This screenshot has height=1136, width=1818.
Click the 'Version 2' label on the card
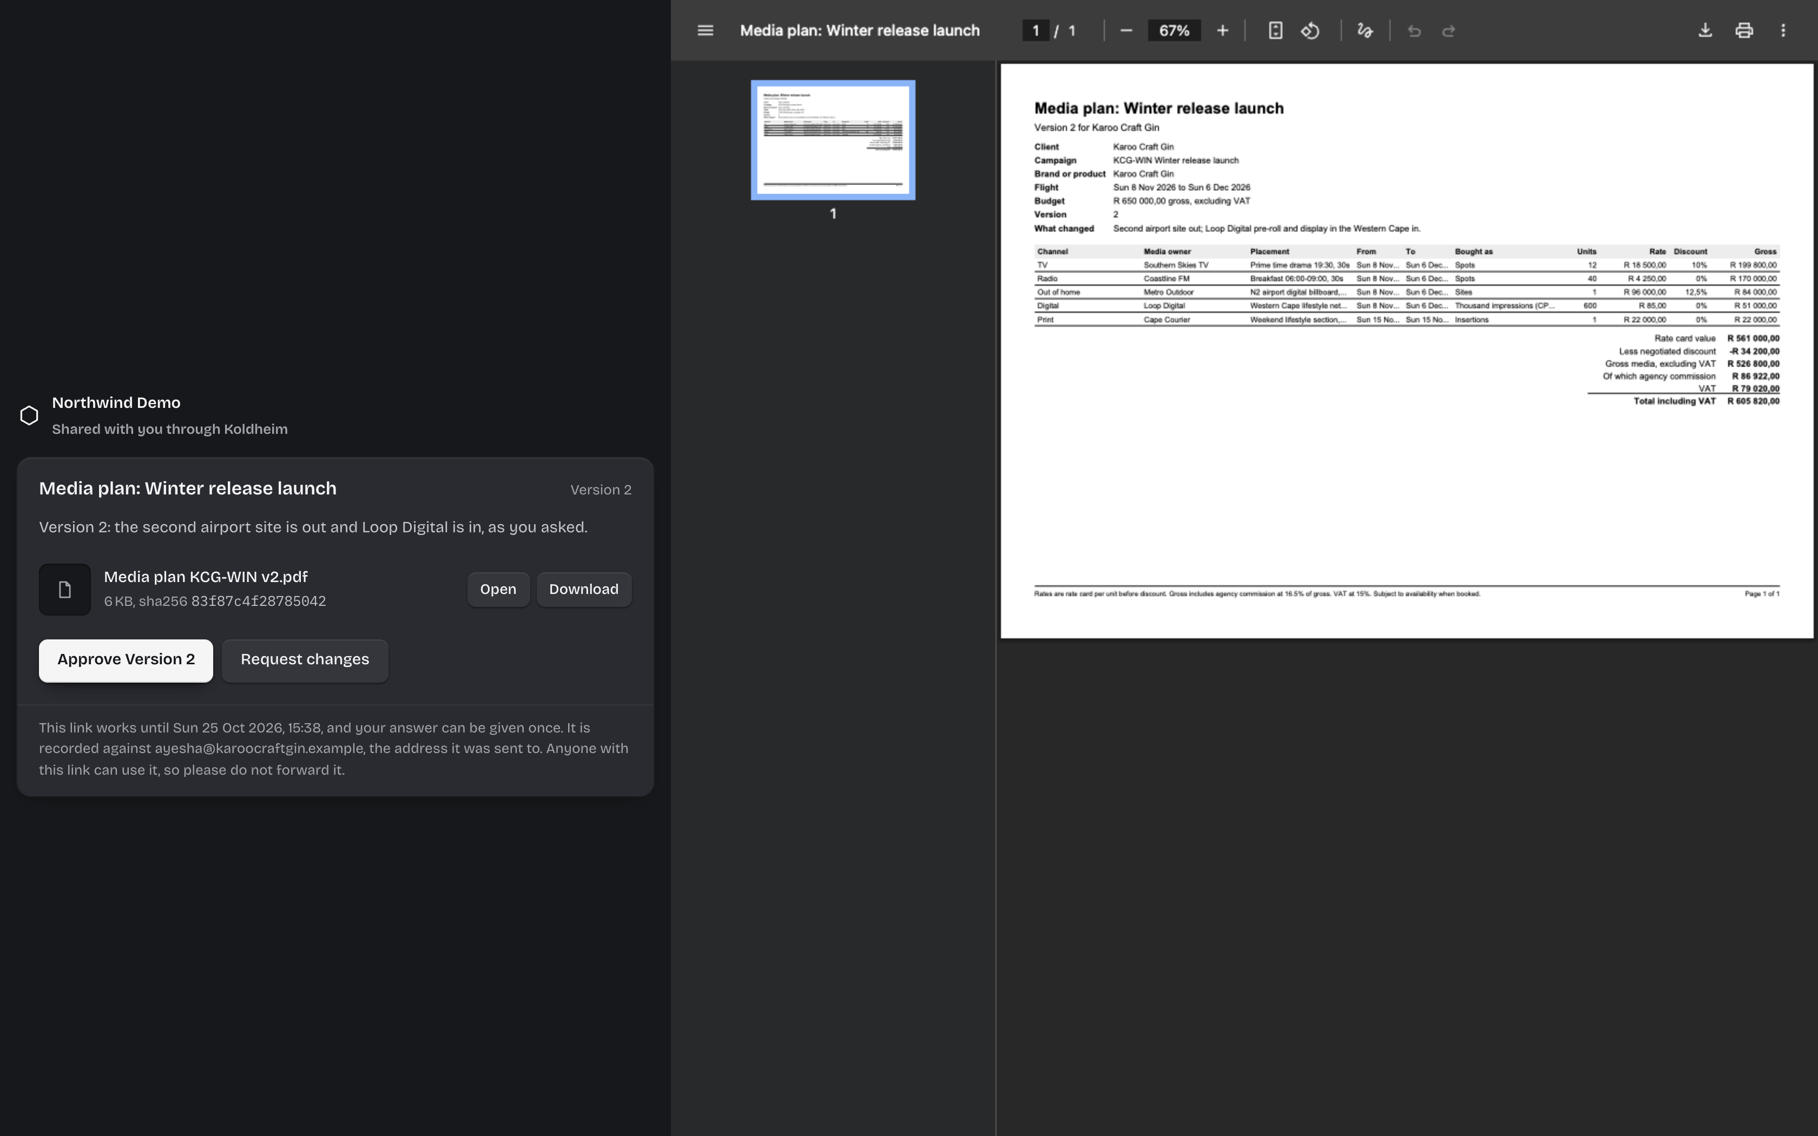(600, 490)
